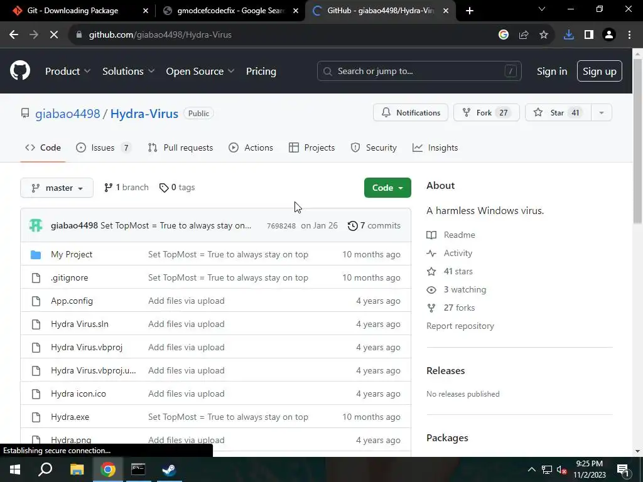643x482 pixels.
Task: Click the watching eye icon
Action: [x=431, y=290]
